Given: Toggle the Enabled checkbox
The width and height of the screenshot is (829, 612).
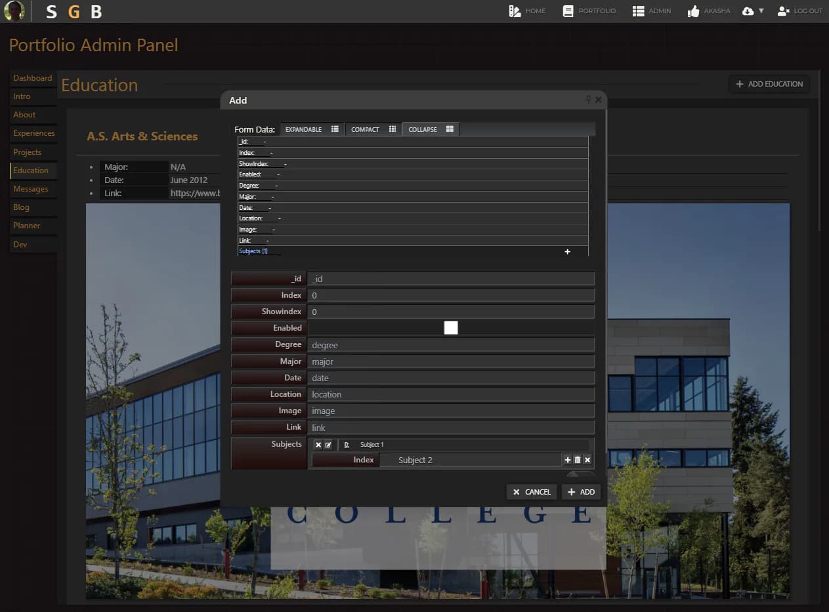Looking at the screenshot, I should [x=451, y=328].
